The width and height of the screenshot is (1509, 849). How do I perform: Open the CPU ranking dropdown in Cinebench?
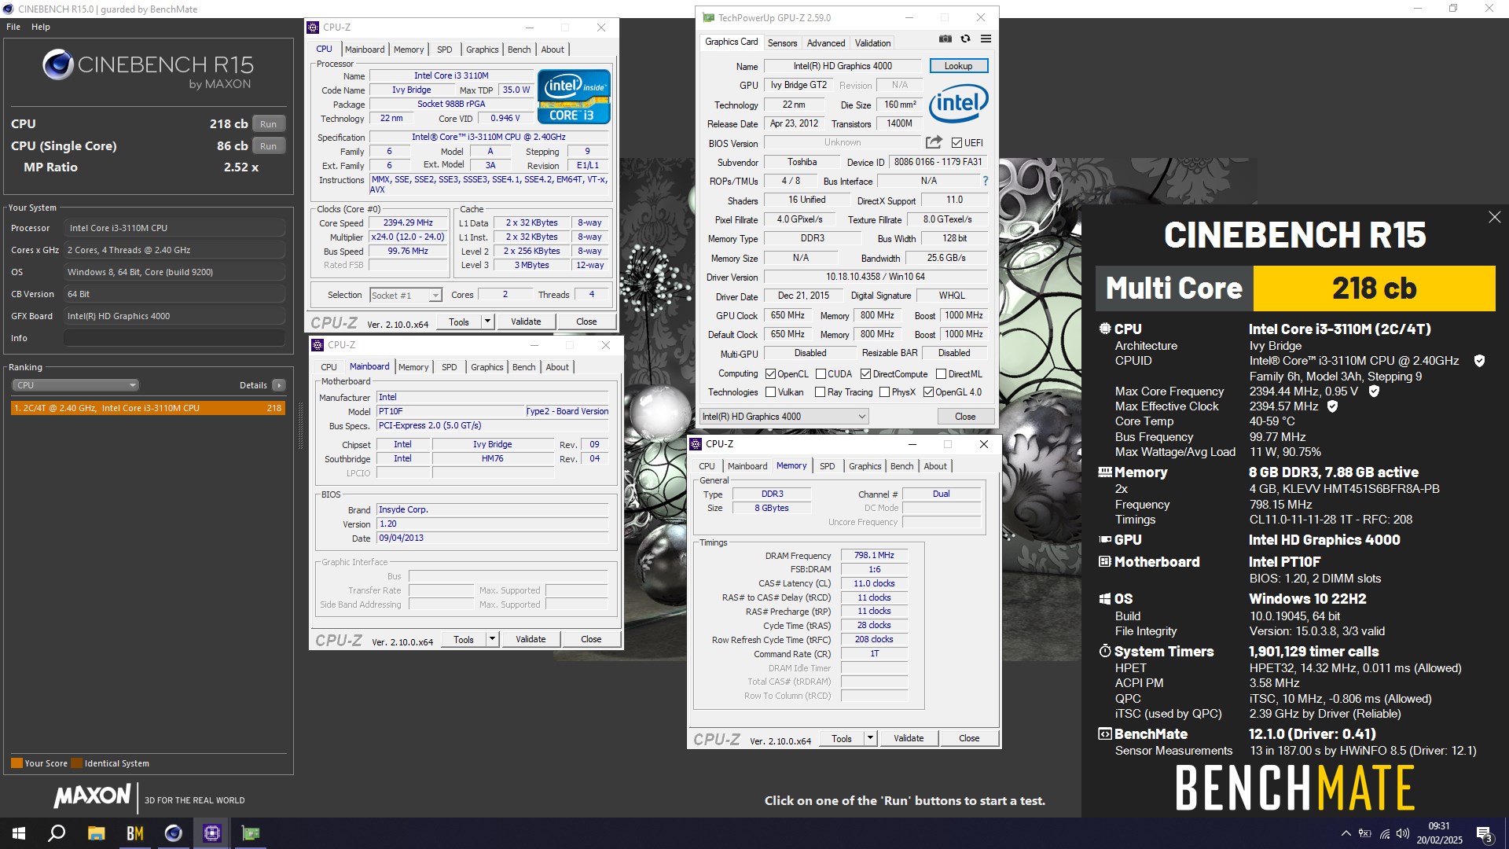[75, 385]
